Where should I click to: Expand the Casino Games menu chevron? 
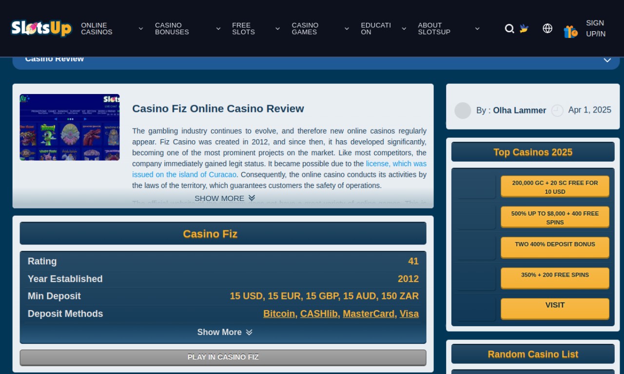pyautogui.click(x=347, y=29)
